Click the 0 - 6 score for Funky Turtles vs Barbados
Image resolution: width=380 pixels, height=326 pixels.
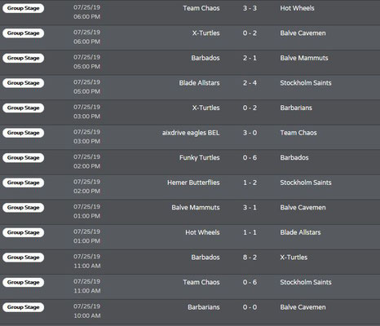click(250, 158)
